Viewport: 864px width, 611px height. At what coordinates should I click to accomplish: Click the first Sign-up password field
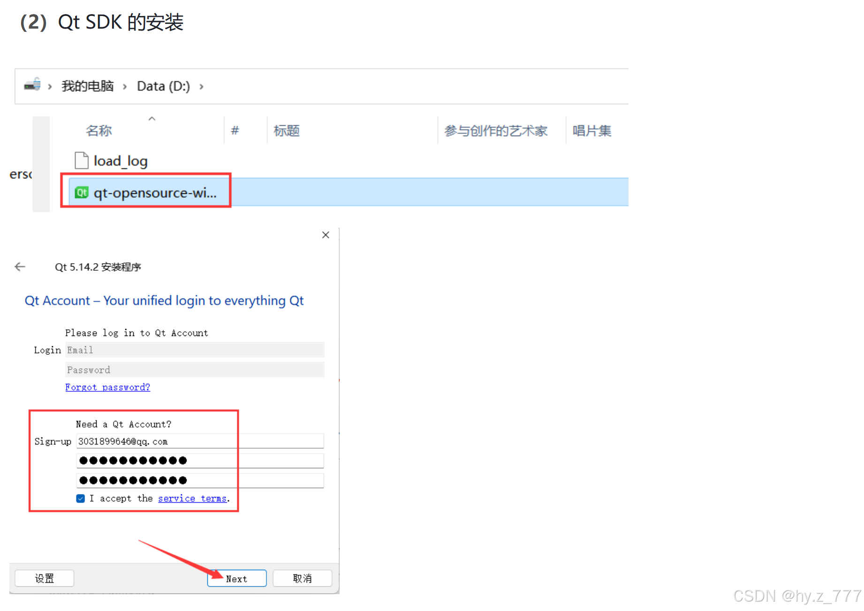[x=200, y=460]
